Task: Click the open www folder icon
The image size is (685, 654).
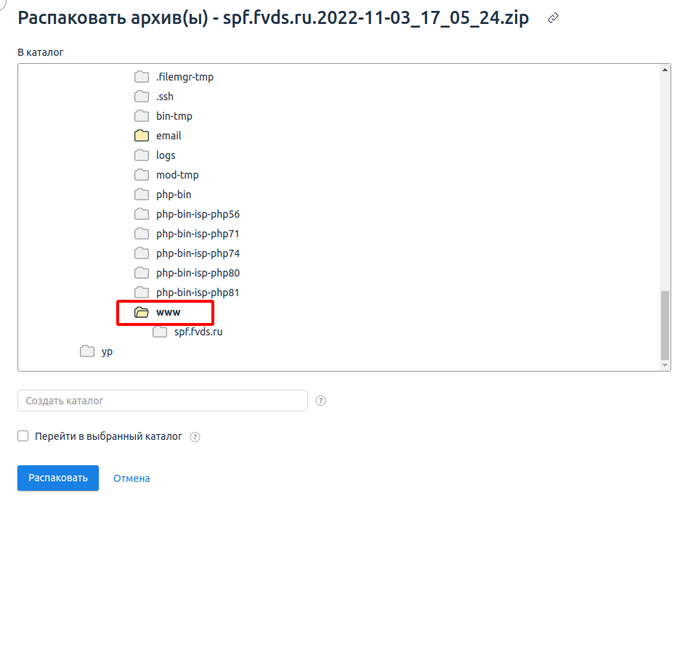Action: tap(142, 312)
